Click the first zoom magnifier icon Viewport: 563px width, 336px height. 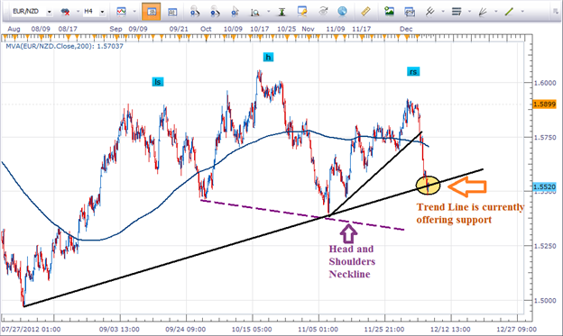click(x=195, y=12)
